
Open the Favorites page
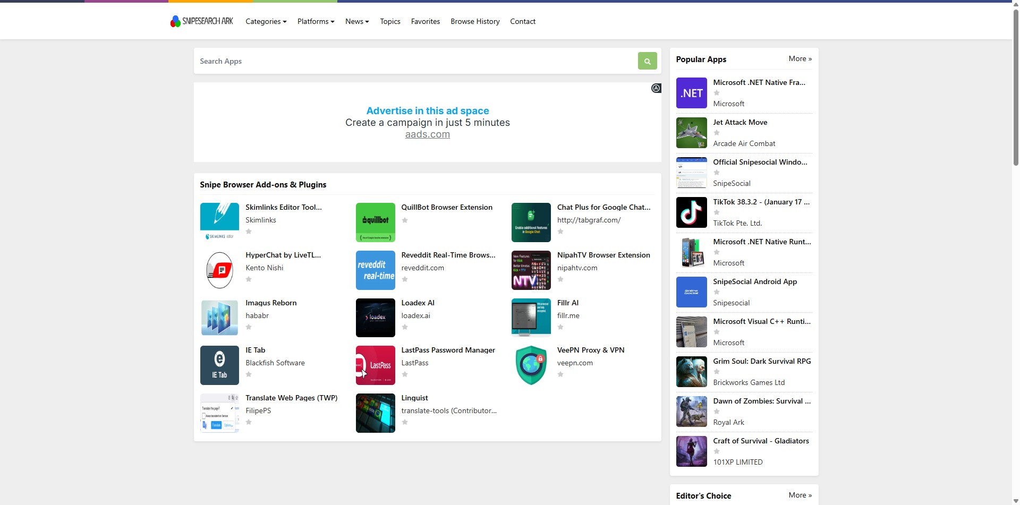pos(426,21)
